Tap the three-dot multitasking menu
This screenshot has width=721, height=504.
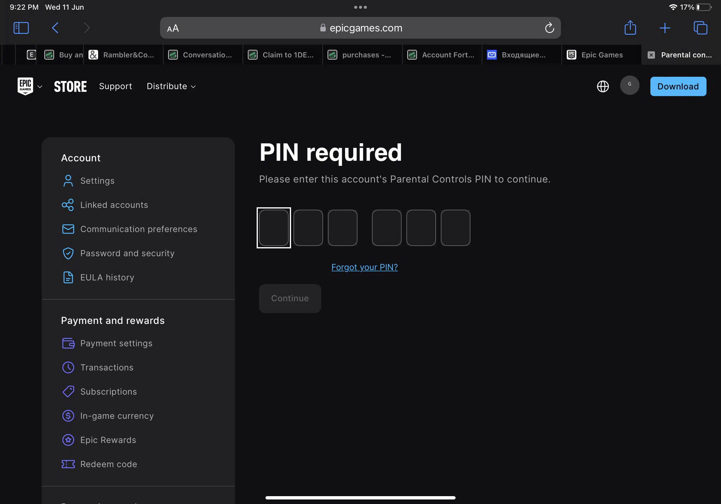[360, 7]
